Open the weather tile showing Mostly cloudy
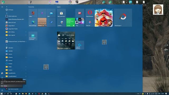 (66, 40)
